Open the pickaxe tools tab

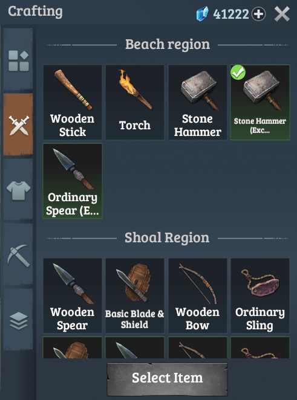pos(18,255)
